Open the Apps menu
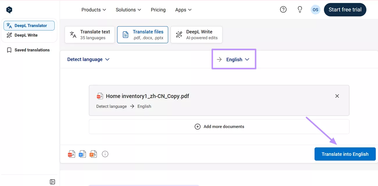This screenshot has width=378, height=186. coord(183,10)
